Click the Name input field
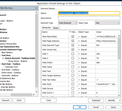122x111 pixels. tap(89, 13)
